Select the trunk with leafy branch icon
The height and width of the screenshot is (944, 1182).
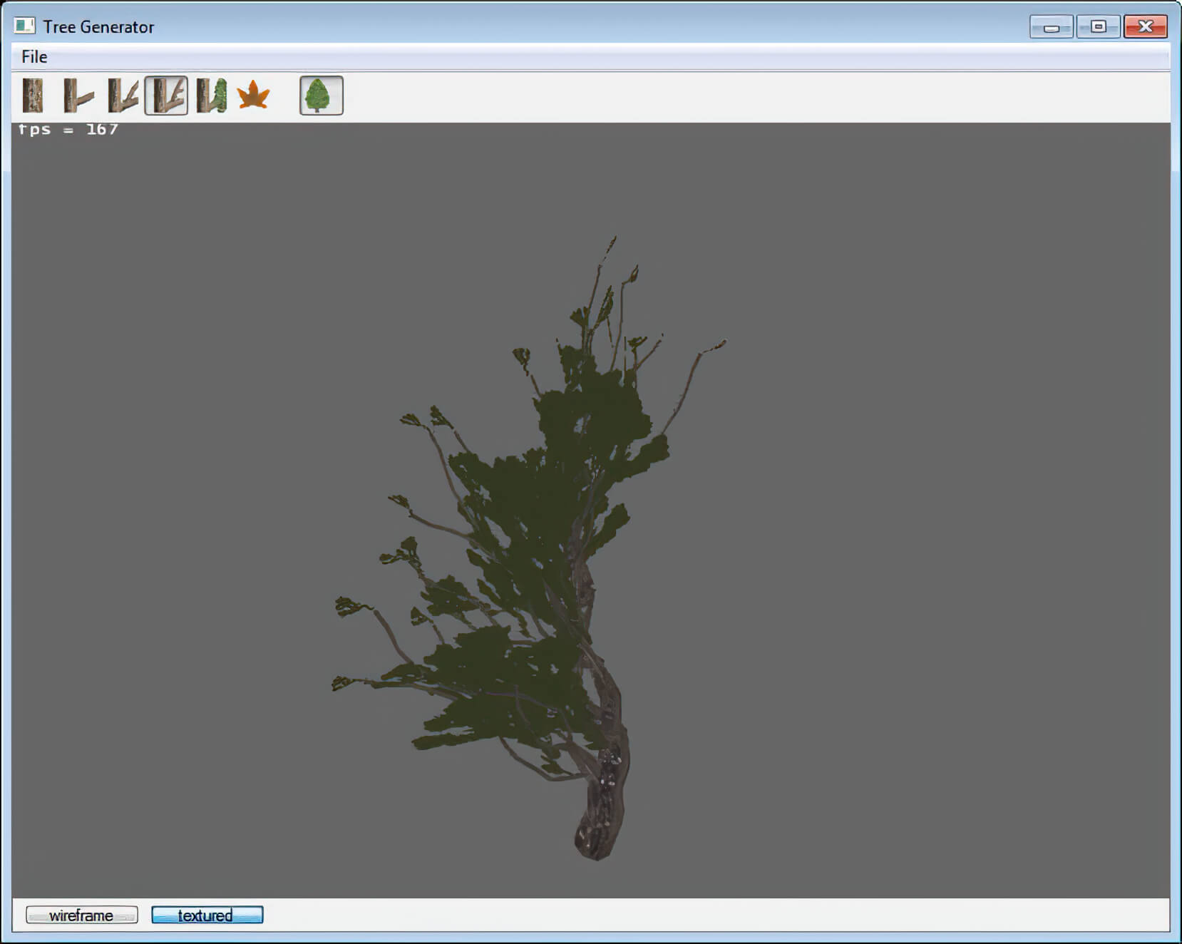[x=211, y=96]
